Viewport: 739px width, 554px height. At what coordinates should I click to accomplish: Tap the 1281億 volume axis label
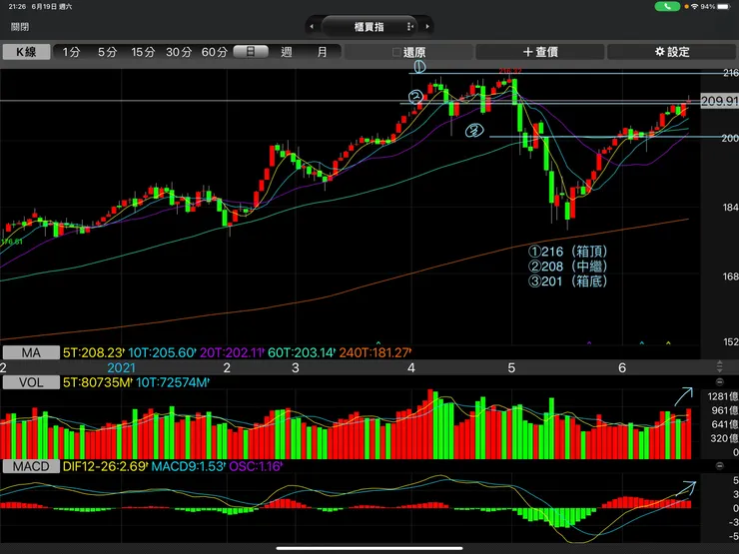pyautogui.click(x=722, y=396)
